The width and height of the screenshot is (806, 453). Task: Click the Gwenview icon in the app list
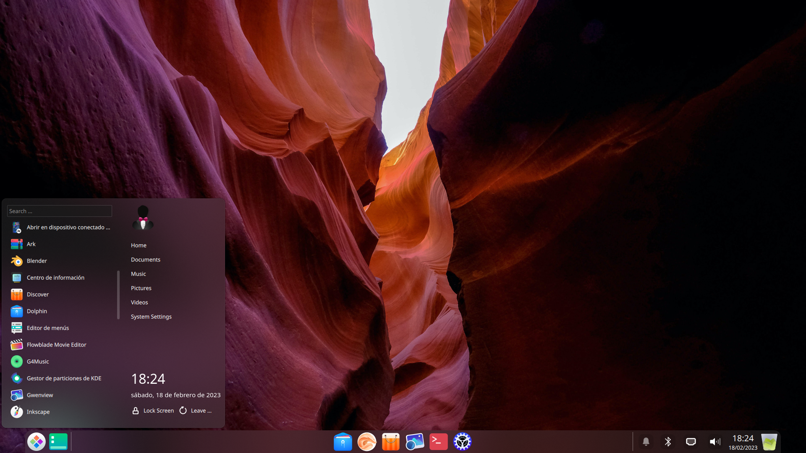tap(17, 395)
